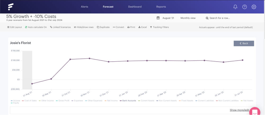Click the £150,000 axis label
265x115 pixels.
pos(15,51)
